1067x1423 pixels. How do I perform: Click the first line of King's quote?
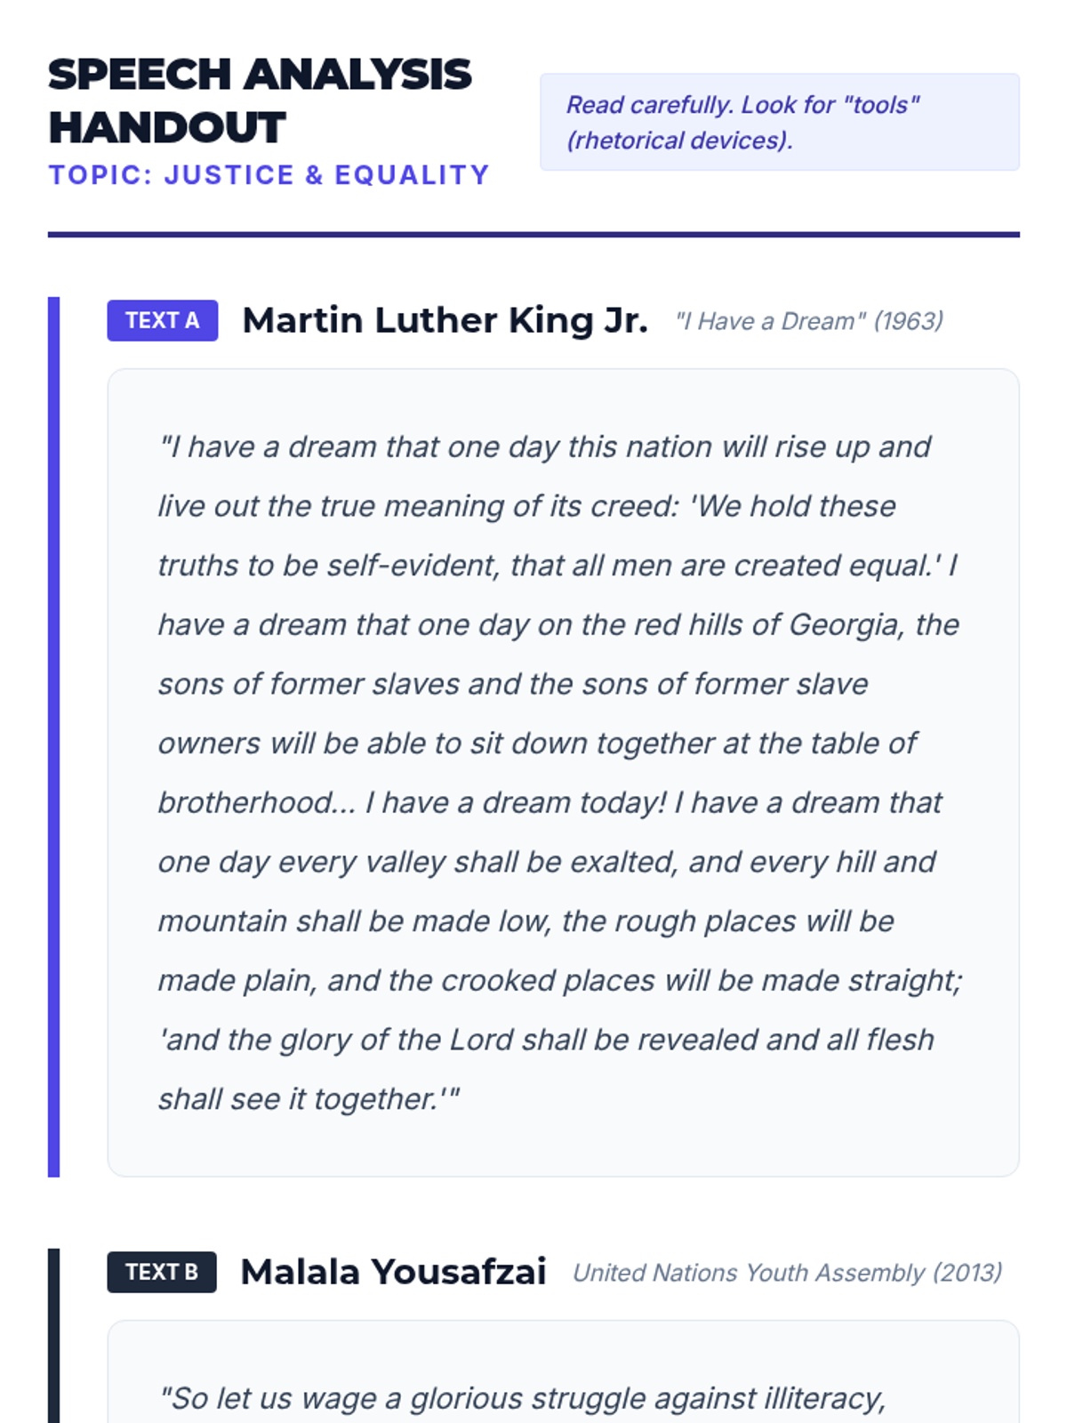[x=544, y=446]
